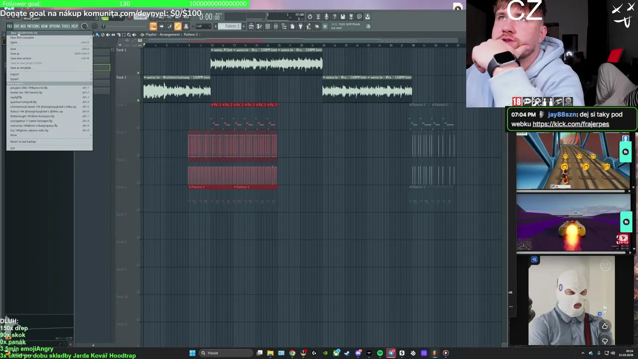
Task: Select the playlist slip tool icon
Action: [x=113, y=35]
